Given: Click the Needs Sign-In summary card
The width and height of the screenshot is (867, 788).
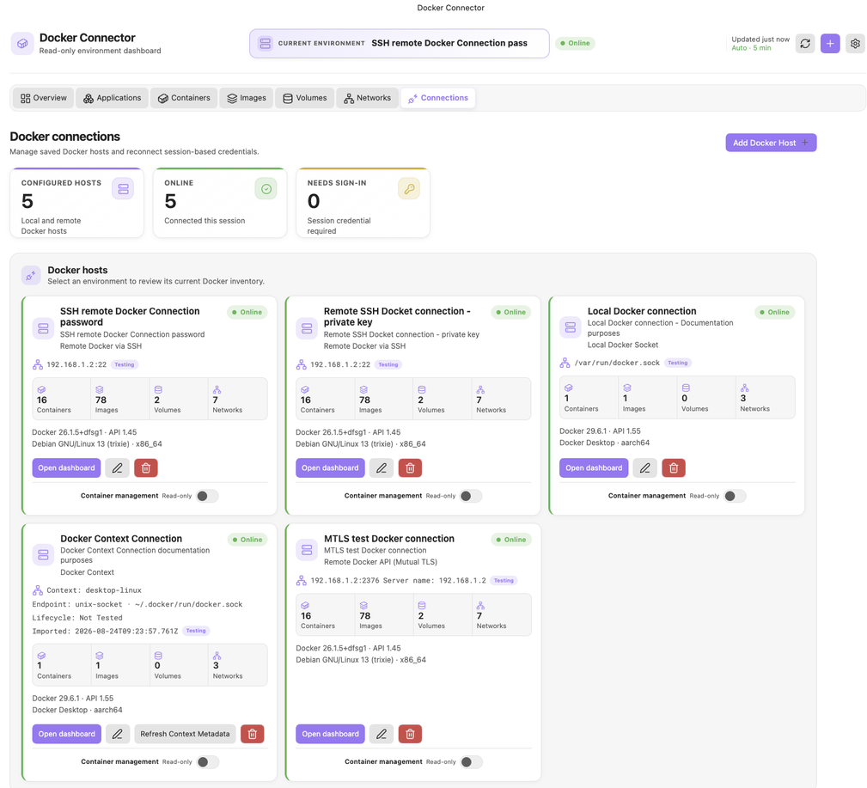Looking at the screenshot, I should (x=363, y=203).
